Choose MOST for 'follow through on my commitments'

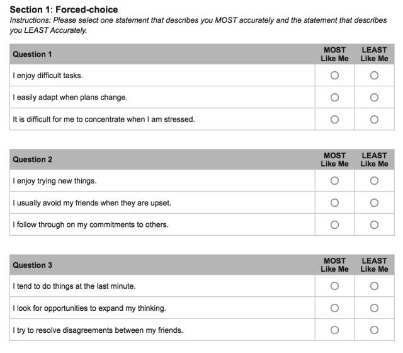click(x=334, y=225)
